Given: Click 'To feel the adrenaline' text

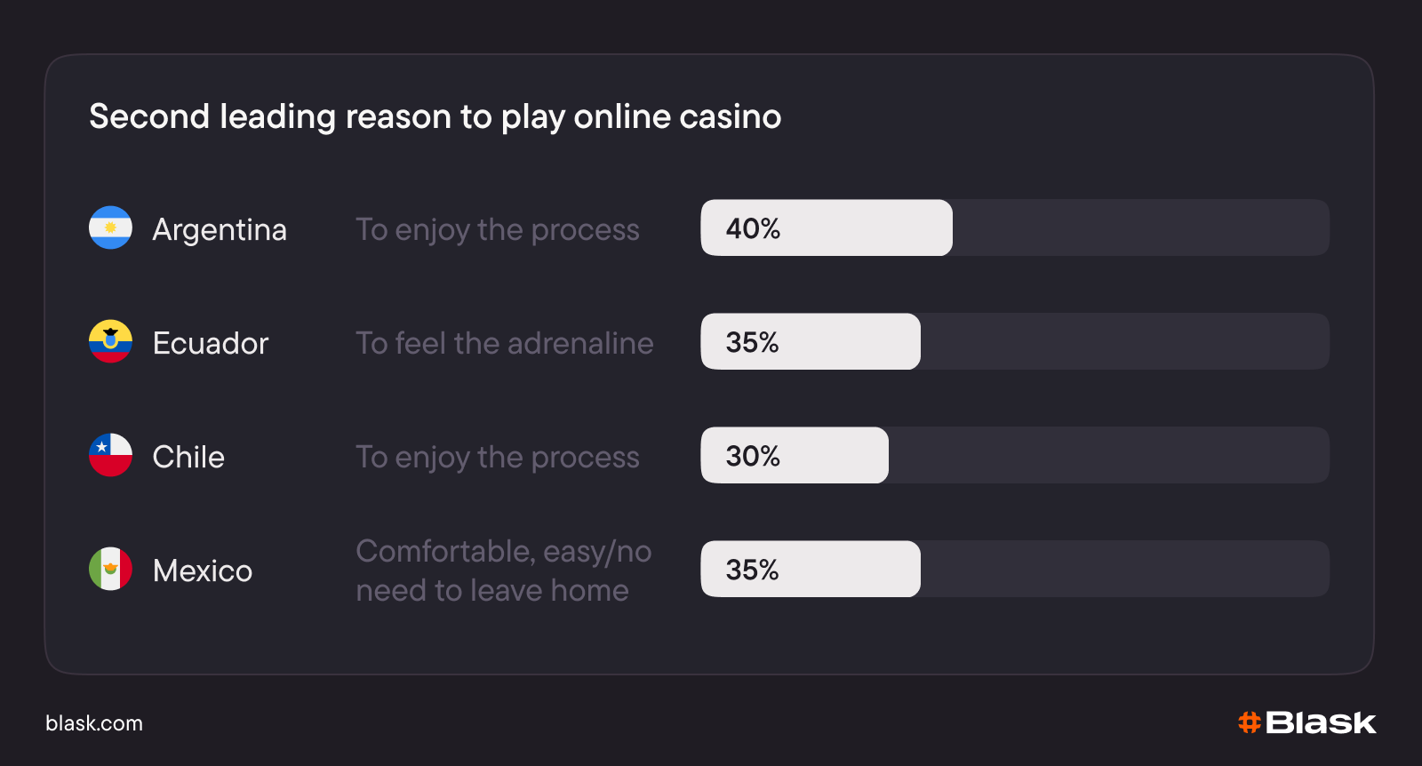Looking at the screenshot, I should (505, 343).
